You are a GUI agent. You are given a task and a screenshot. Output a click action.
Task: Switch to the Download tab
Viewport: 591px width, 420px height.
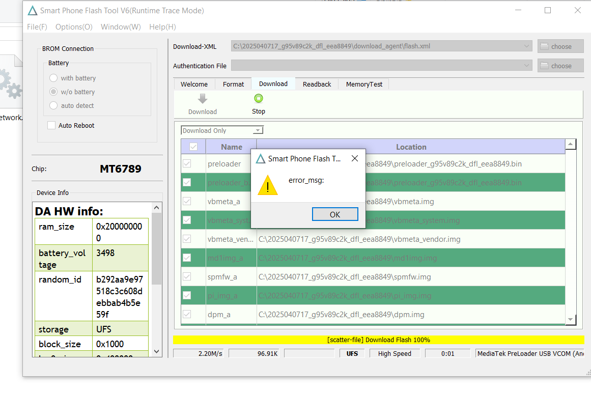[273, 83]
